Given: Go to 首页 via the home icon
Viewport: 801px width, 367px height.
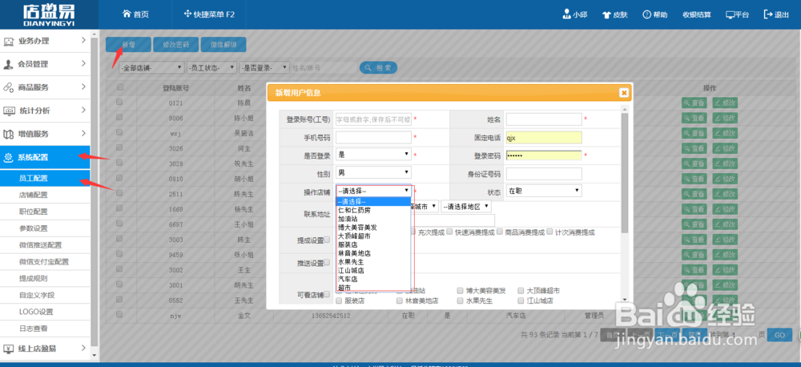Looking at the screenshot, I should tap(127, 14).
